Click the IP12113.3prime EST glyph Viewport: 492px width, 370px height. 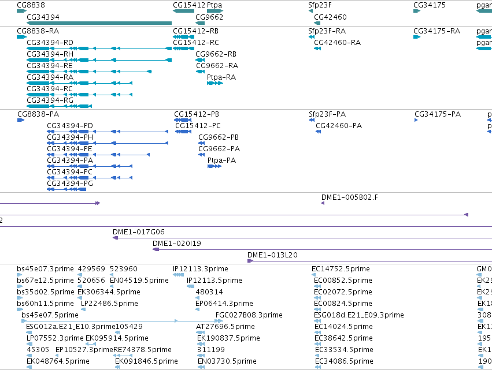(178, 275)
